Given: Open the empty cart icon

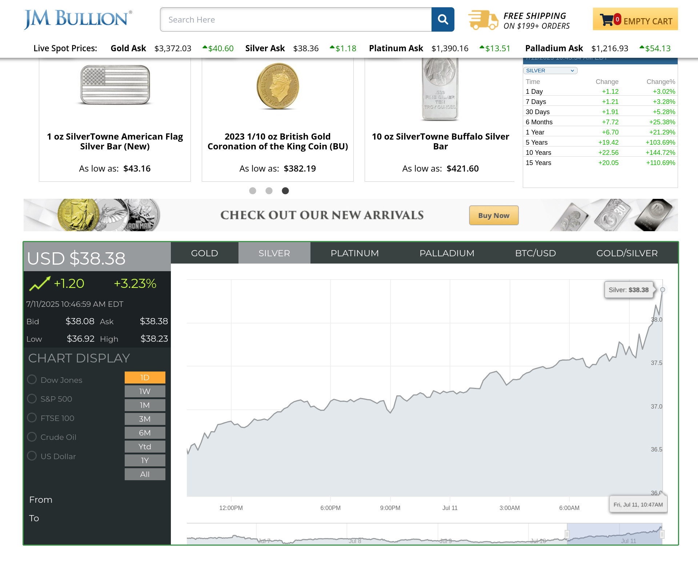Looking at the screenshot, I should click(606, 20).
